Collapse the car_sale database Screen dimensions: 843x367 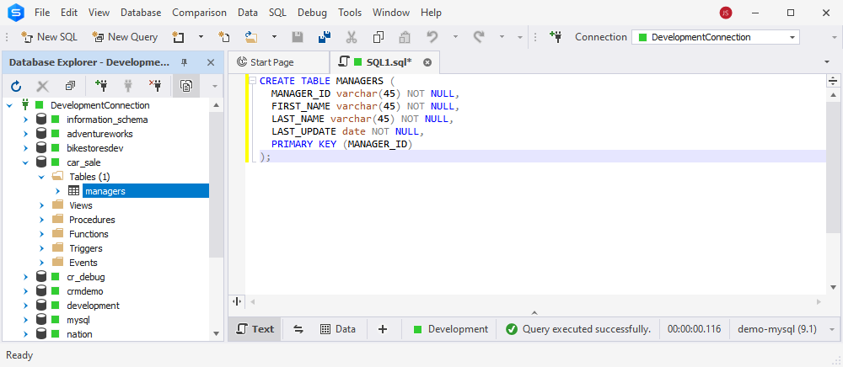[x=25, y=162]
